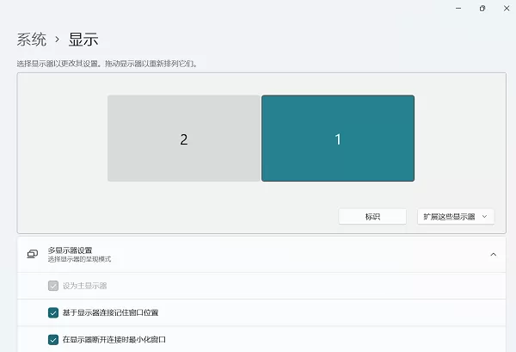Image resolution: width=516 pixels, height=352 pixels.
Task: Restore down the settings window
Action: (x=482, y=9)
